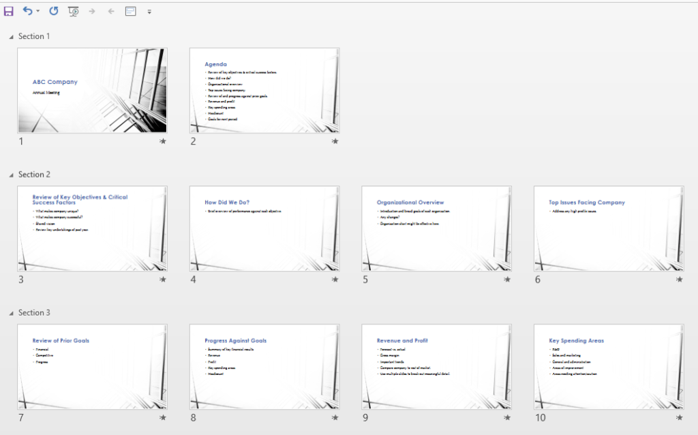Select the Revenue and Profit slide
Viewport: 698px width, 435px height.
coord(436,366)
